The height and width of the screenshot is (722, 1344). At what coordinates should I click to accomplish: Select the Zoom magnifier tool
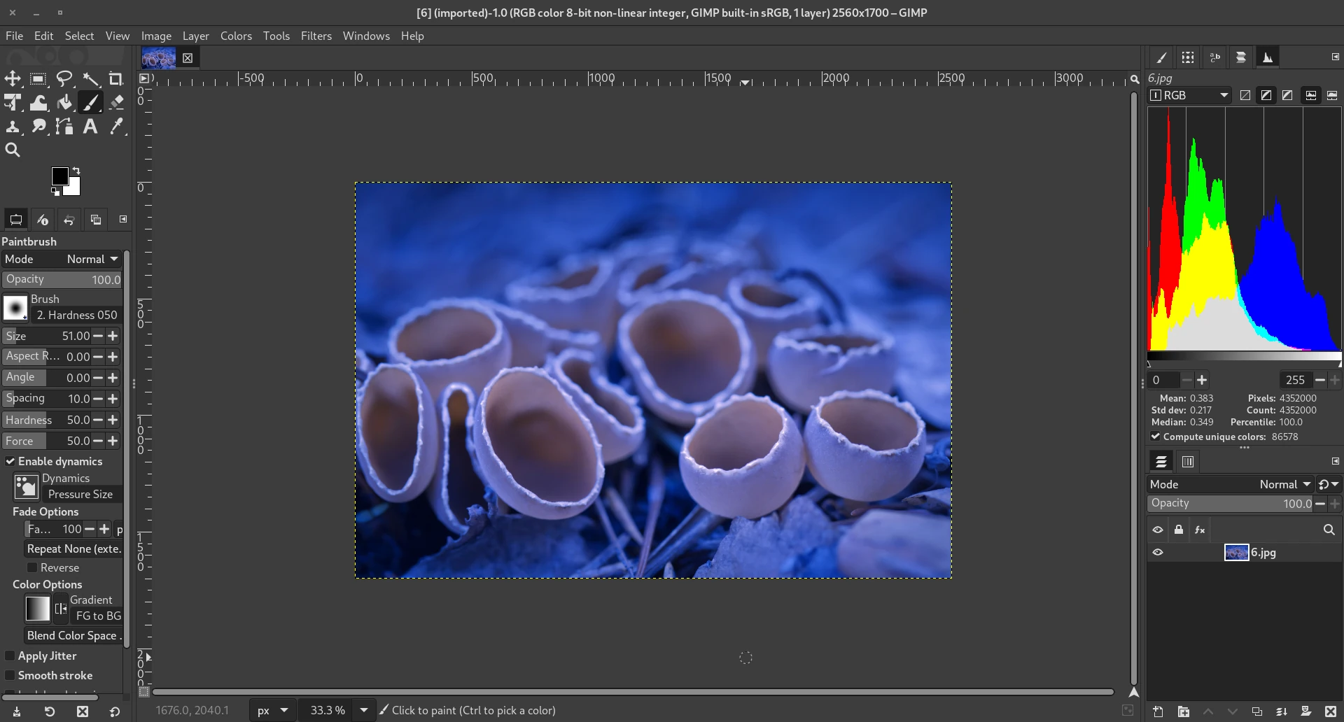pyautogui.click(x=13, y=150)
